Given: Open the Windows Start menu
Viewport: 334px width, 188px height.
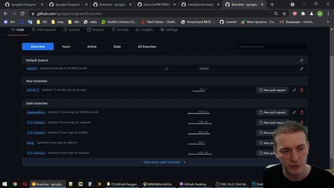Looking at the screenshot, I should tap(5, 184).
